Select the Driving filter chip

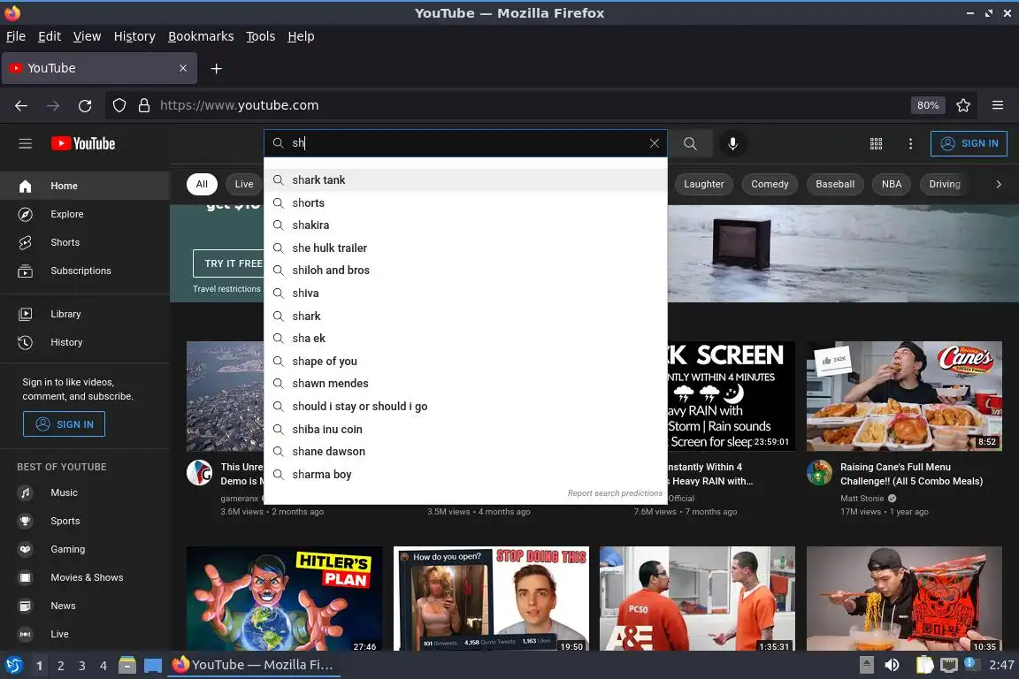tap(945, 184)
